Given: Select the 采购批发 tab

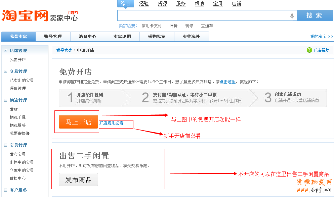Looking at the screenshot, I should coord(157,37).
